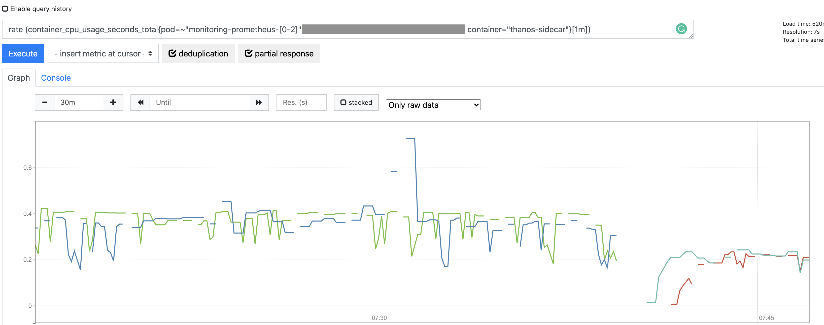This screenshot has height=325, width=824.
Task: Click the checkmark icon beside deduplication
Action: click(x=173, y=53)
